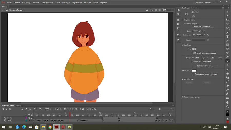Select the Zoom magnifier tool
Viewport: 231px width, 130px height.
(x=227, y=106)
